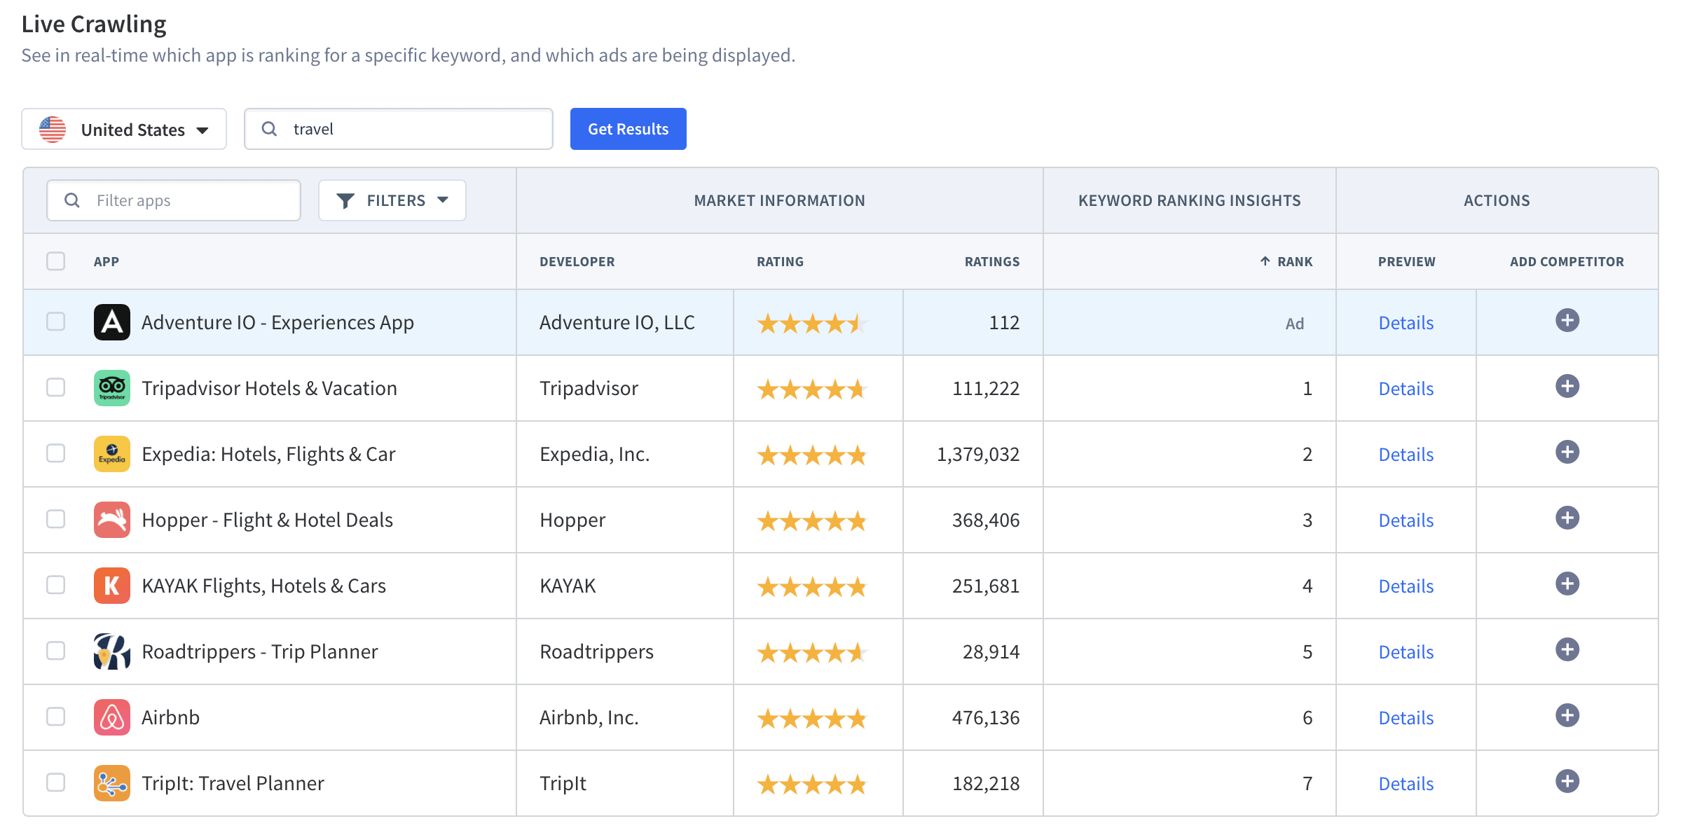Sort by the RANK column header

1294,262
